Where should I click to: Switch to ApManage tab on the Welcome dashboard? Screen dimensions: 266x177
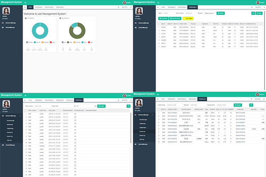coord(38,7)
